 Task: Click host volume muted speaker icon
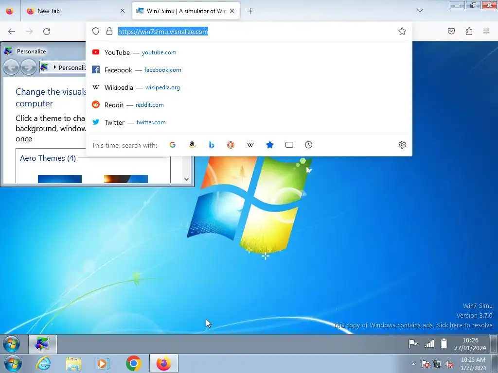[x=449, y=364]
